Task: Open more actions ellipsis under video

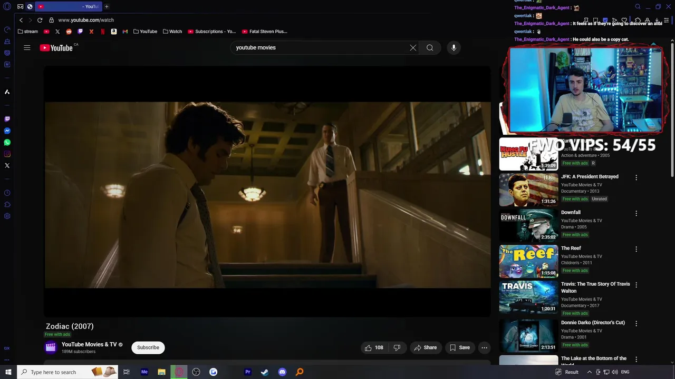Action: coord(484,347)
